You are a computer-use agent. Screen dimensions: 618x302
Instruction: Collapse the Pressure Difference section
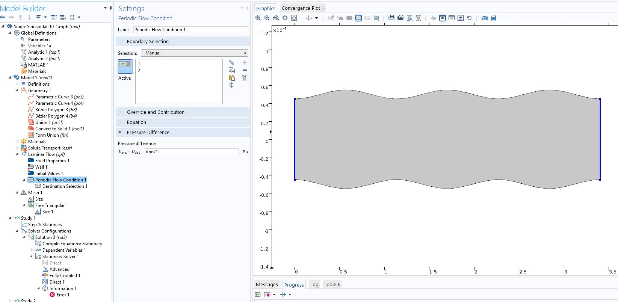148,133
